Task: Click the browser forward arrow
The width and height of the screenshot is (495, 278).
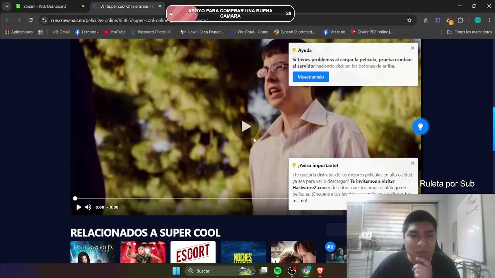Action: click(19, 20)
